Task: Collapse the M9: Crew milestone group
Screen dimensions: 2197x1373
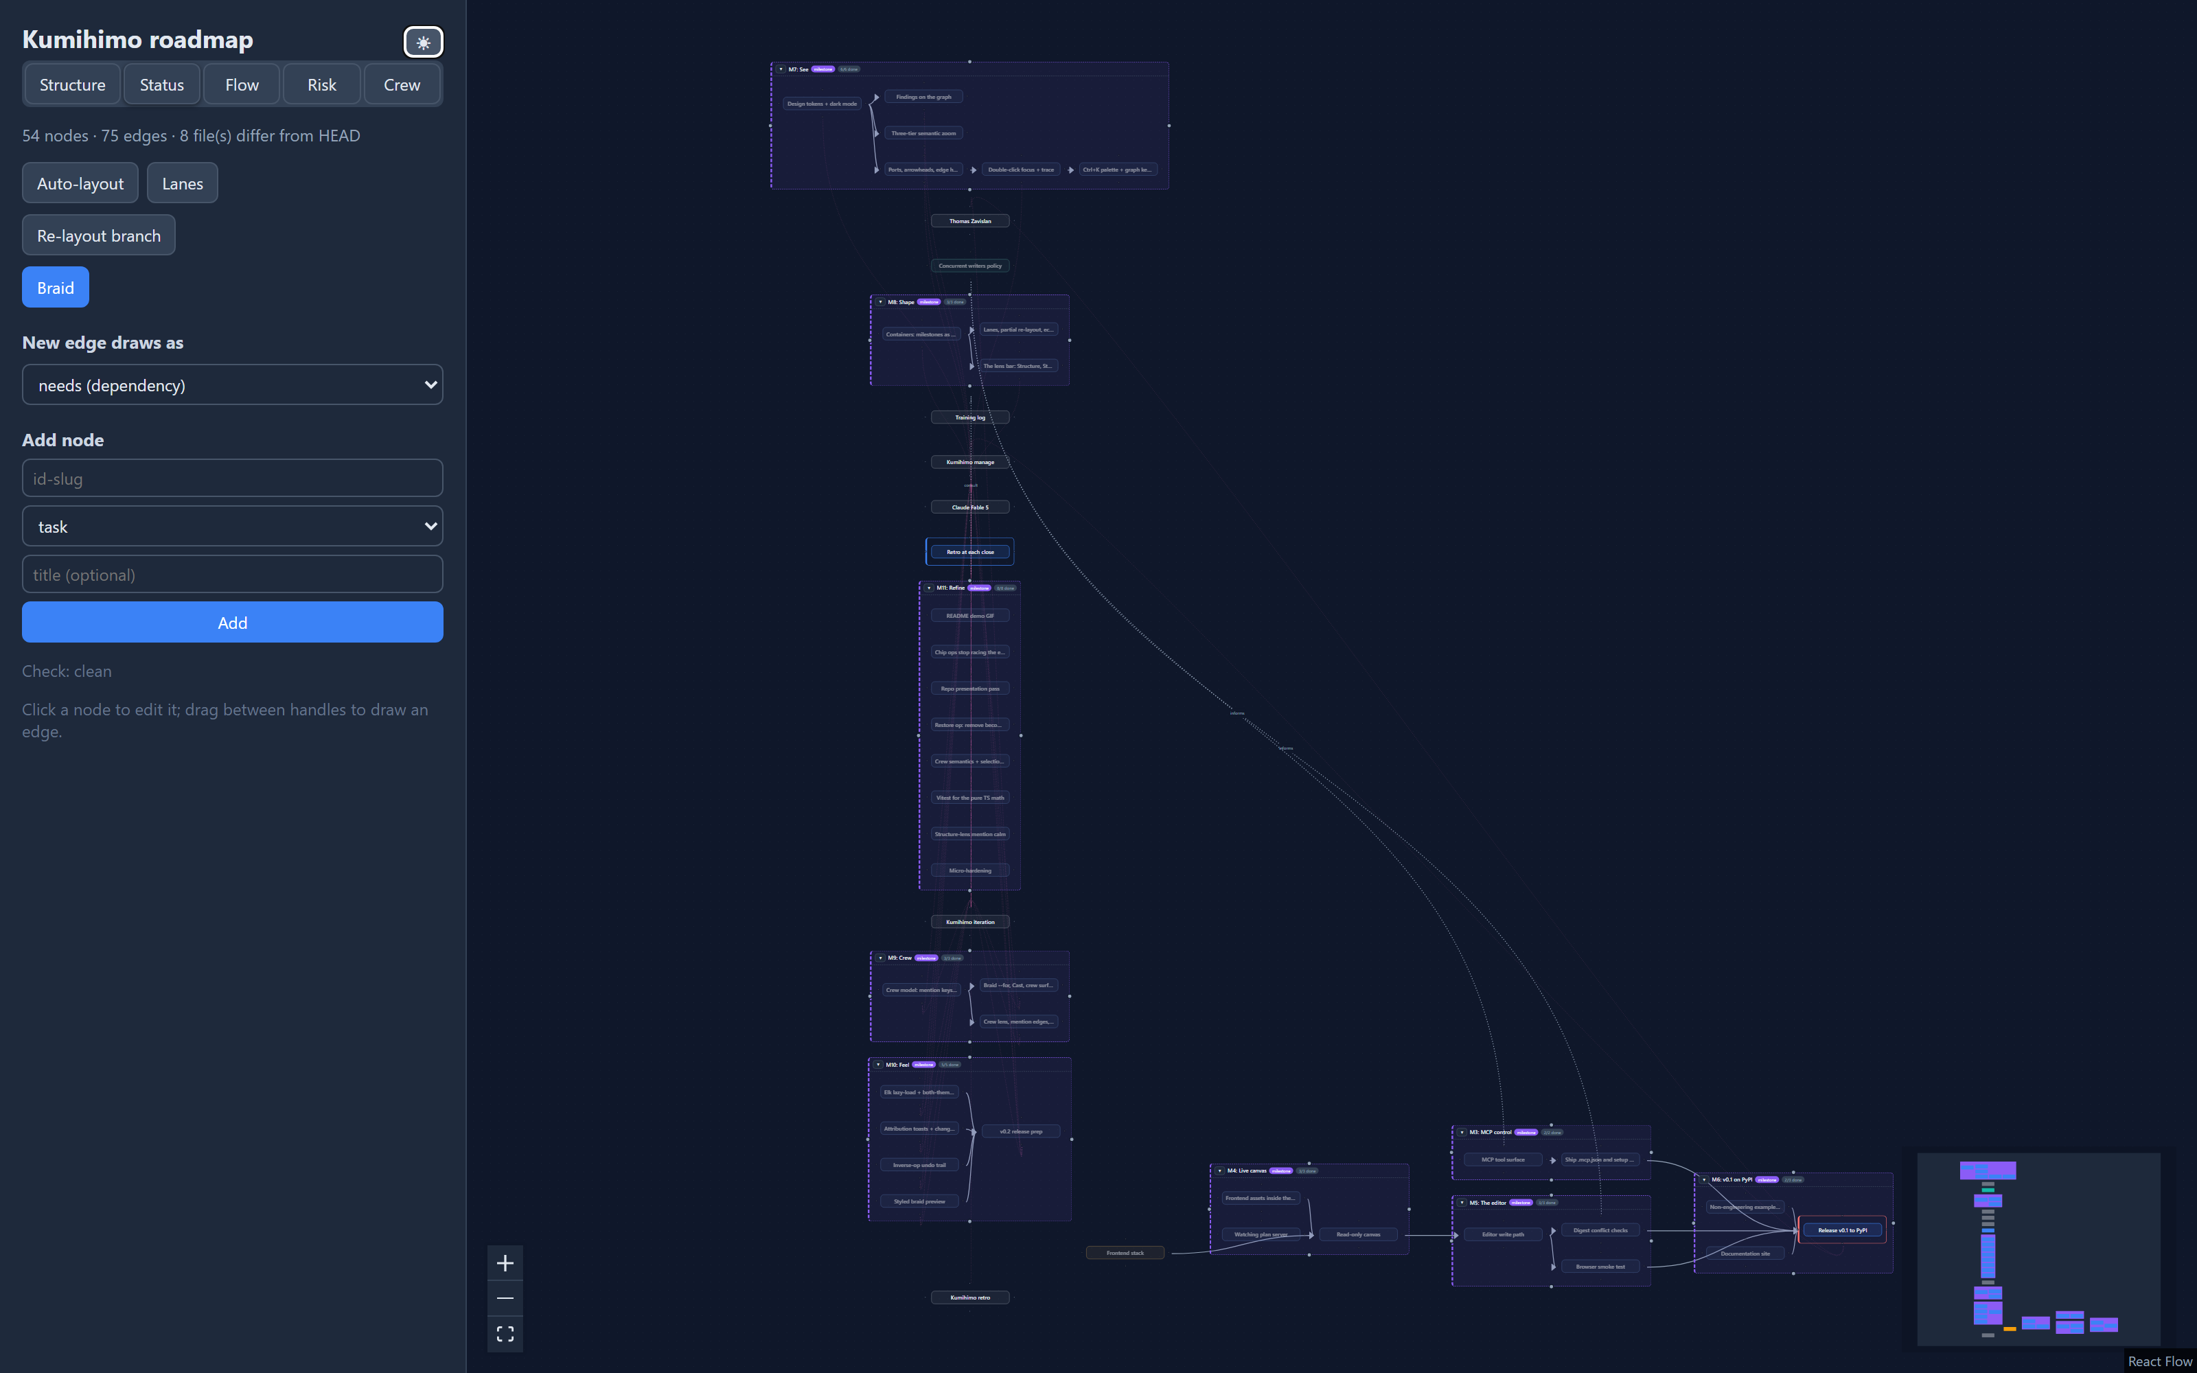Action: pos(879,958)
